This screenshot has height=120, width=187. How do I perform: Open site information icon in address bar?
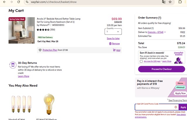point(27,2)
